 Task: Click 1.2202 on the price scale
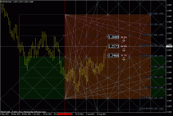pyautogui.click(x=169, y=78)
